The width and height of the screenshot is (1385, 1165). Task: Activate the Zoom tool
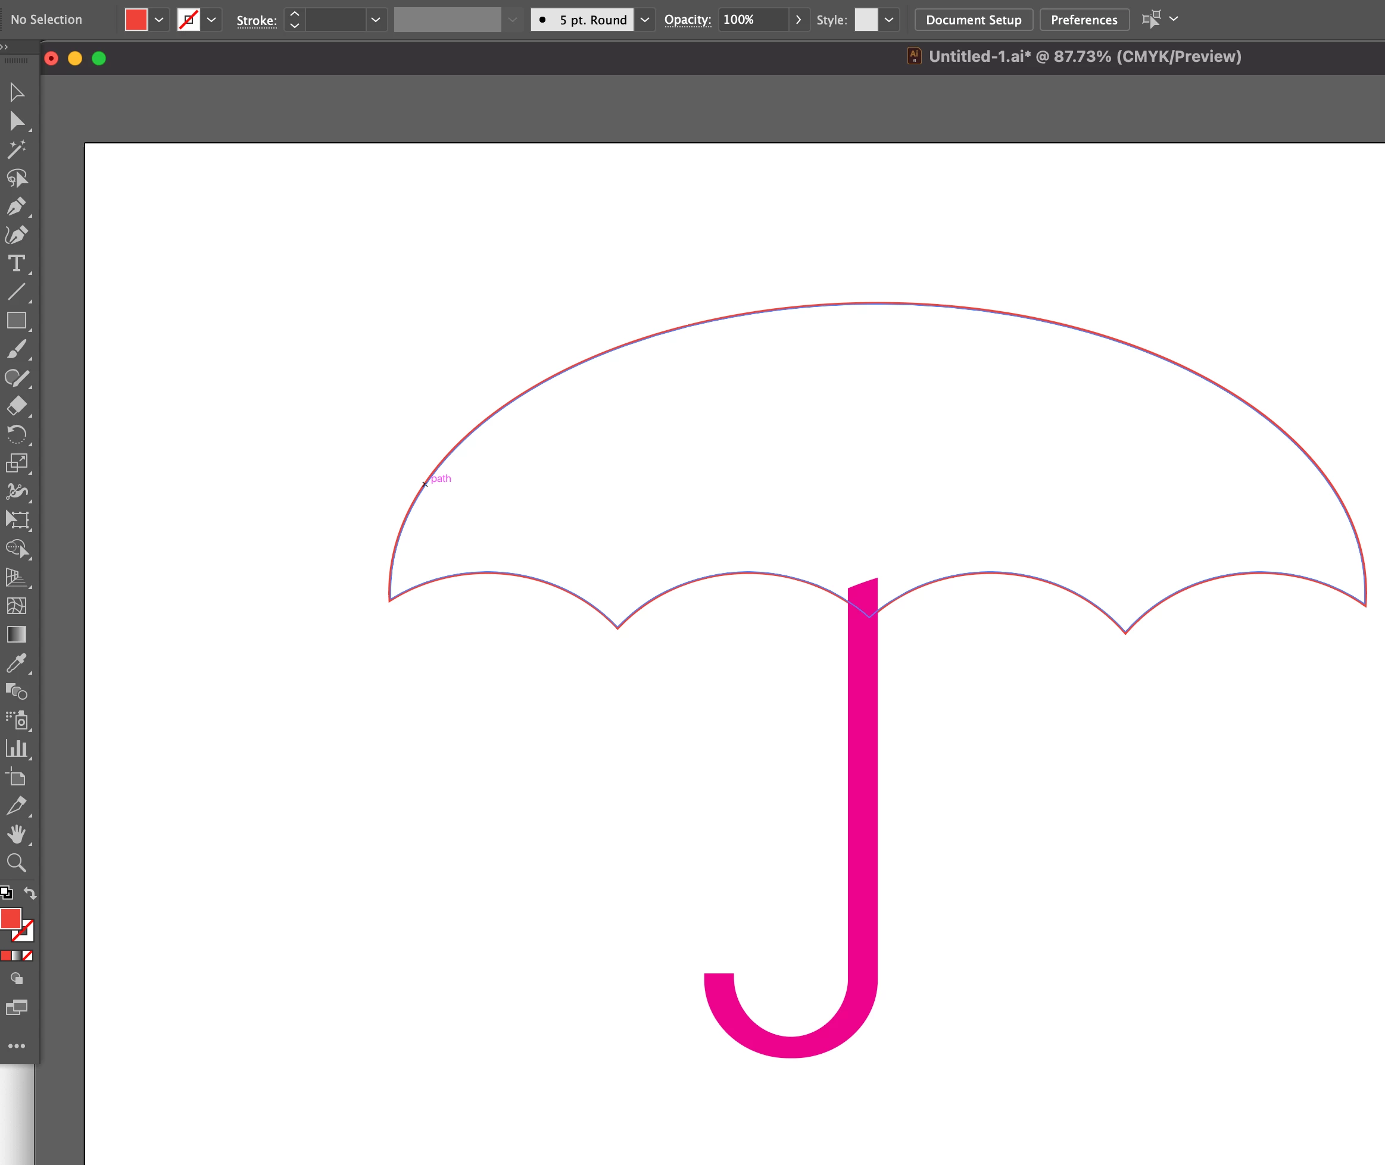click(17, 863)
